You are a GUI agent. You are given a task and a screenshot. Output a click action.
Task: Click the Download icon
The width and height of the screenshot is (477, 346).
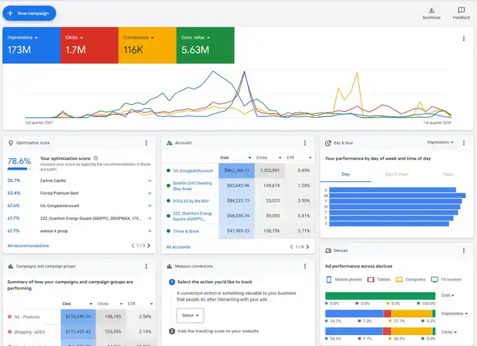pos(431,11)
